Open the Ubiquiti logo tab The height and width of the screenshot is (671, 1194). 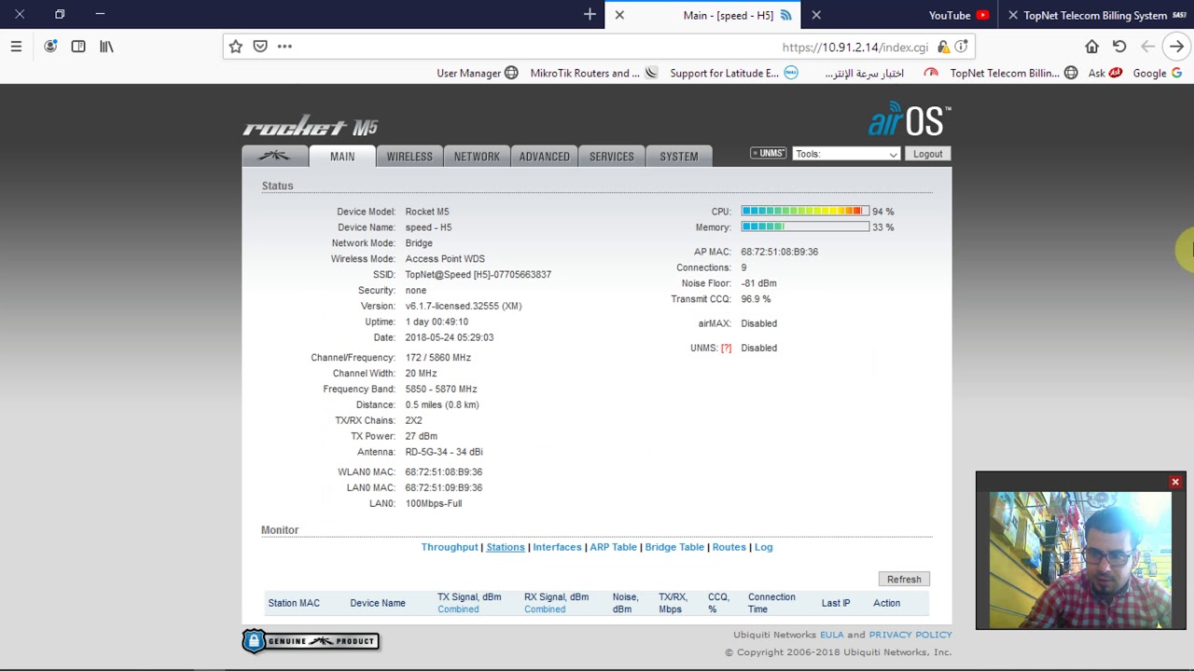click(x=274, y=156)
